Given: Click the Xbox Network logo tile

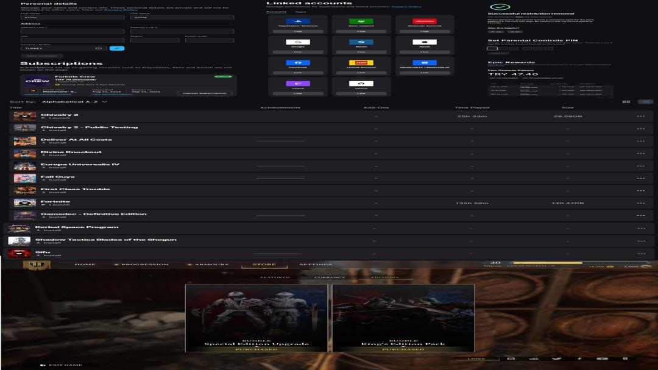Looking at the screenshot, I should pos(361,21).
